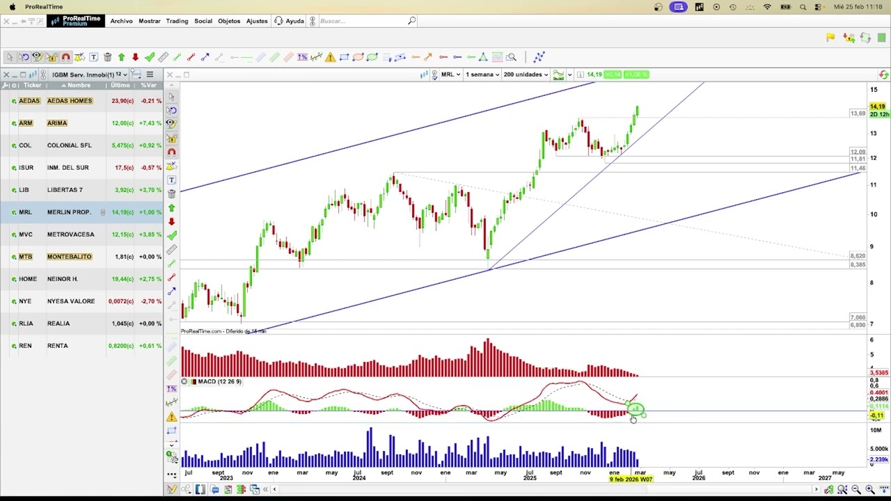Viewport: 891px width, 501px height.
Task: Click the Ayuda help button
Action: tap(289, 21)
